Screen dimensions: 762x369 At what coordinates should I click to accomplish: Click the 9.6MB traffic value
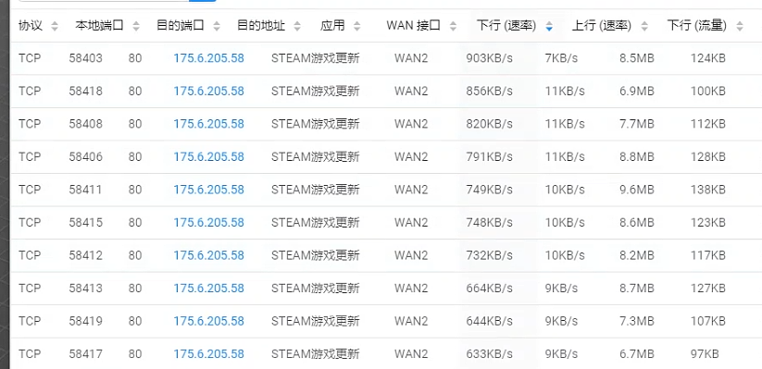pos(637,190)
